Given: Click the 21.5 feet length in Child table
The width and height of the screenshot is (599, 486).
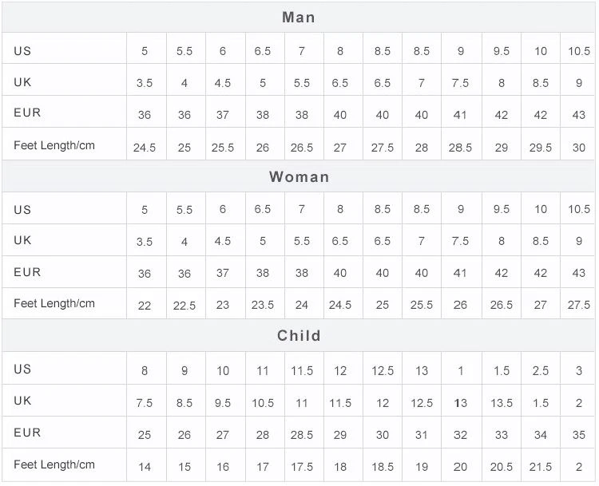Looking at the screenshot, I should [x=540, y=467].
